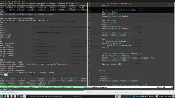Image resolution: width=175 pixels, height=98 pixels.
Task: Open the Manjaro start menu icon
Action: coord(2,96)
